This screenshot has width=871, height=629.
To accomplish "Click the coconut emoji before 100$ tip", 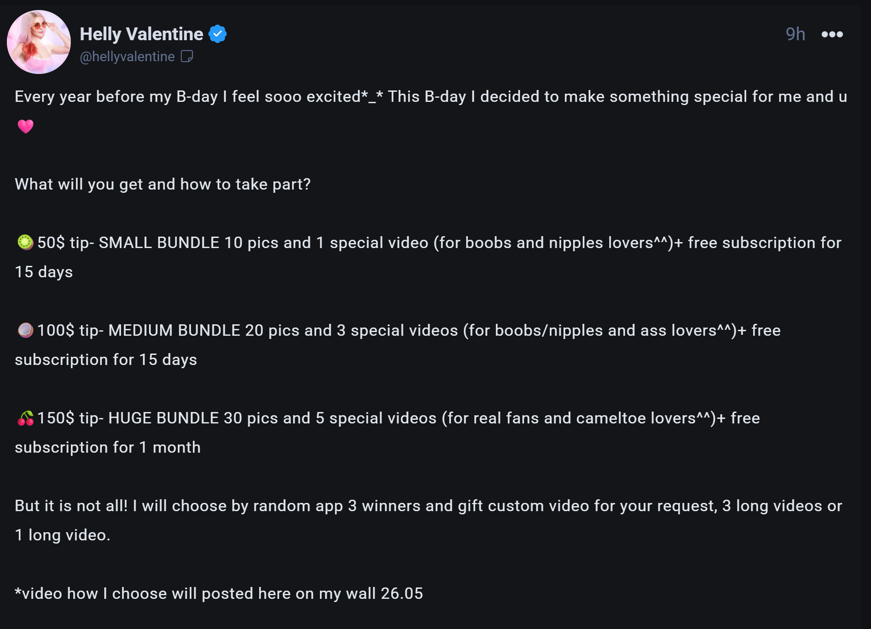I will tap(25, 330).
